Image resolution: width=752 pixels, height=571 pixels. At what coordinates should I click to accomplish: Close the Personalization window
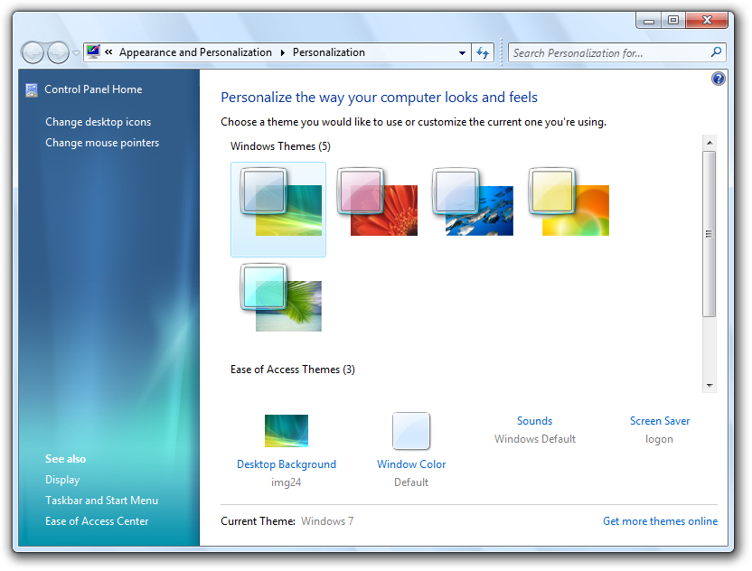(x=707, y=20)
